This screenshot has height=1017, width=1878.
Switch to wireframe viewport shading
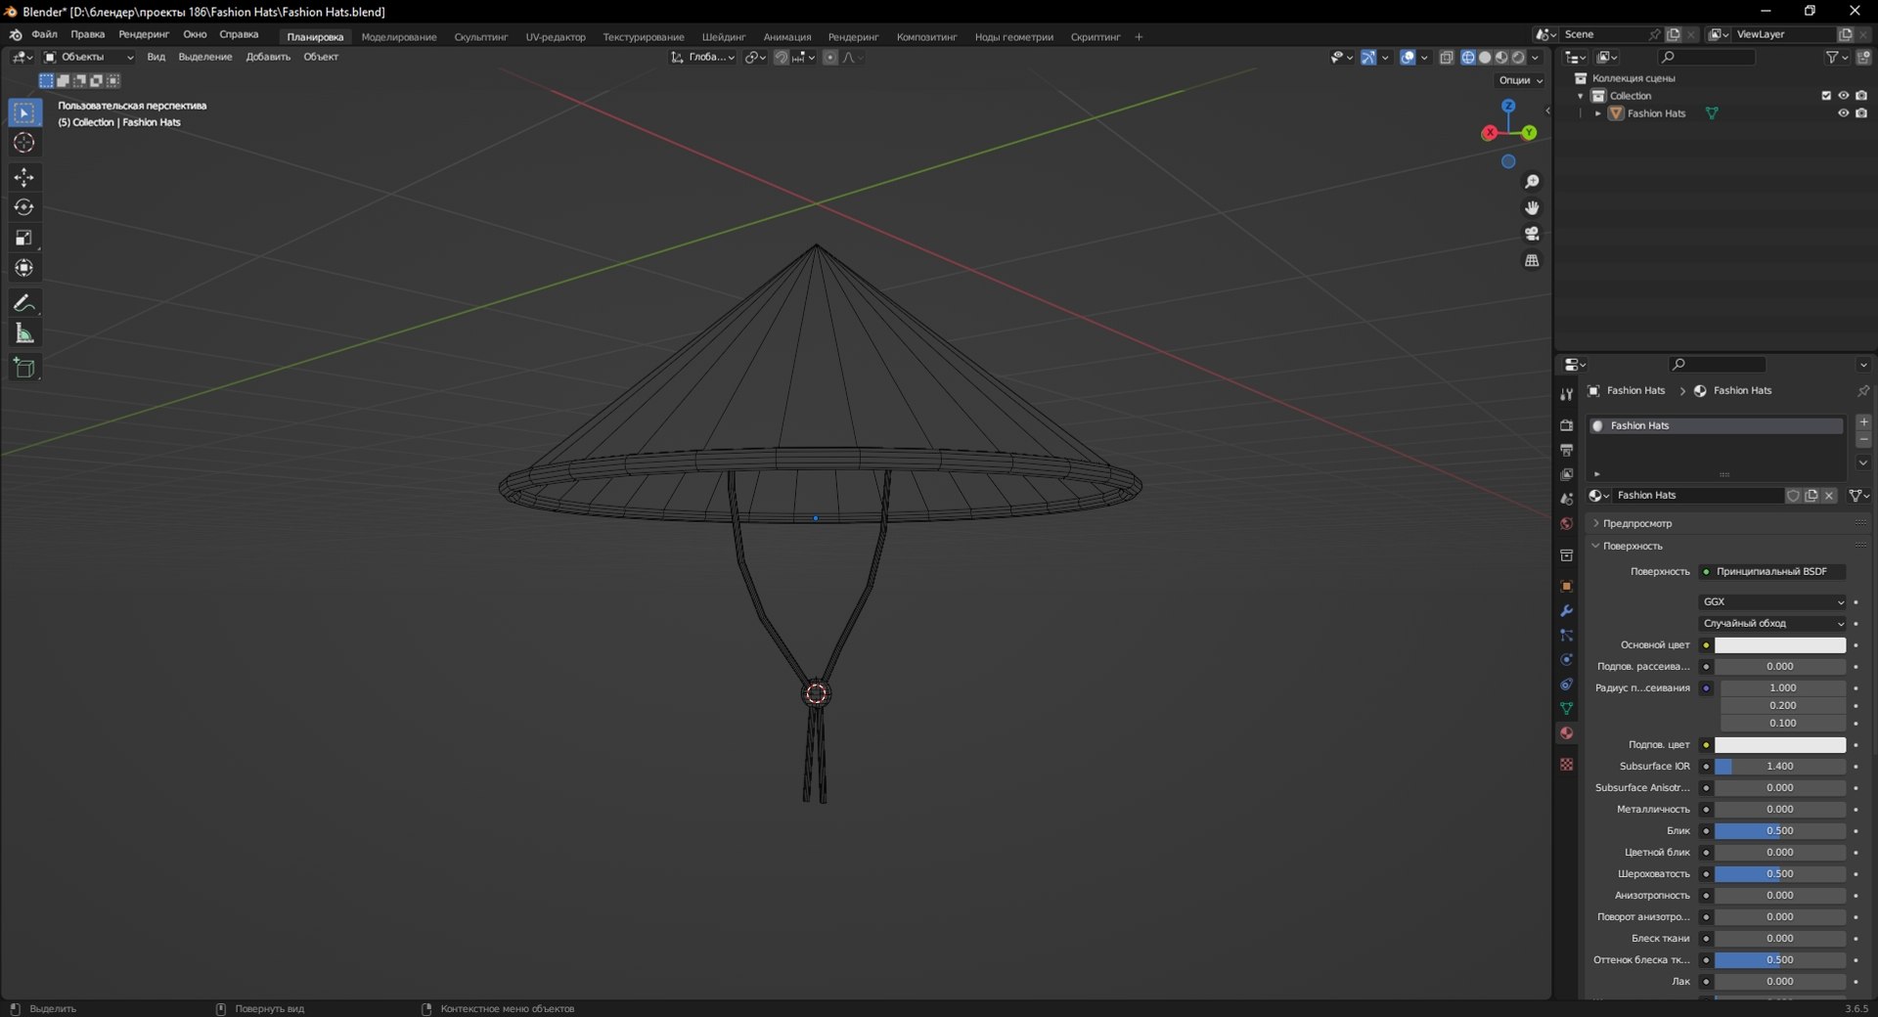click(1468, 58)
